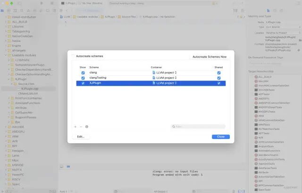Focus the scheme Filter search field
The width and height of the screenshot is (302, 193).
coord(198,127)
